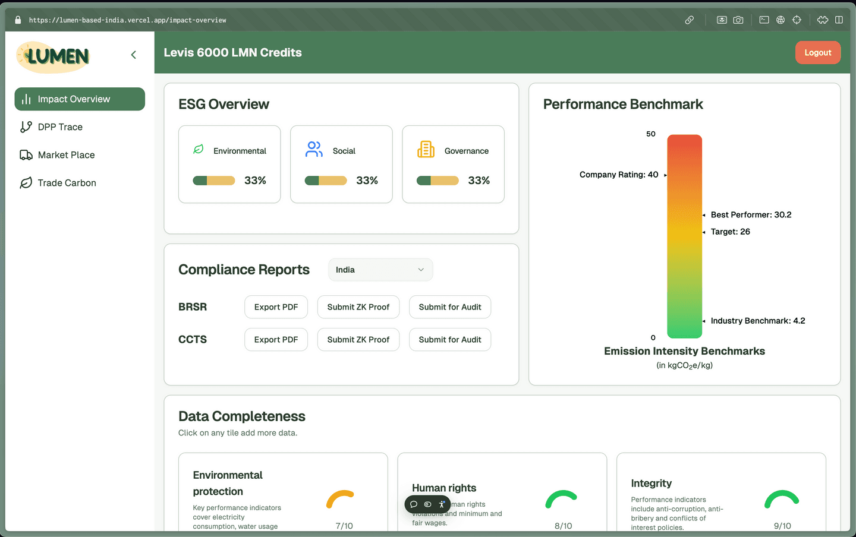Click the truck icon beside Market Place
The height and width of the screenshot is (537, 856).
pos(26,155)
